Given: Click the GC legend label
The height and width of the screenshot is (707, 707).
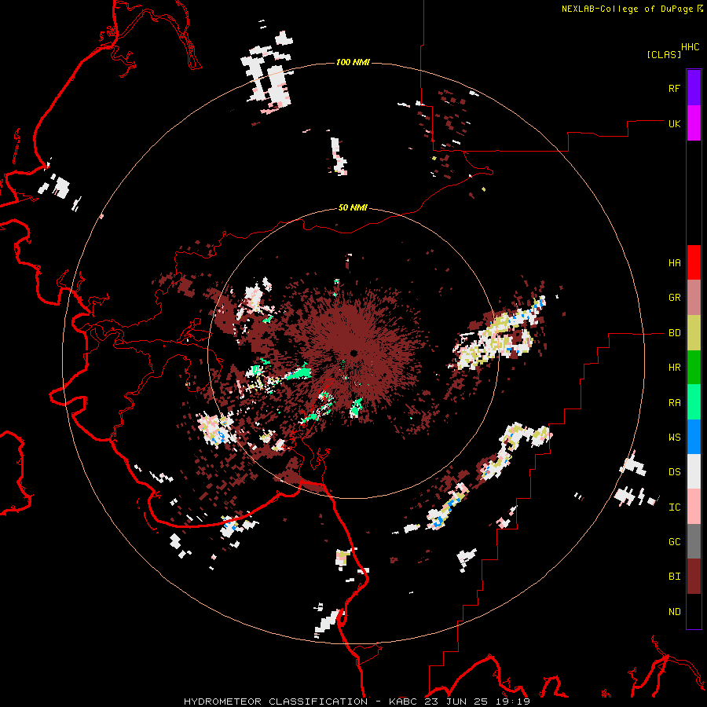Looking at the screenshot, I should [x=674, y=542].
